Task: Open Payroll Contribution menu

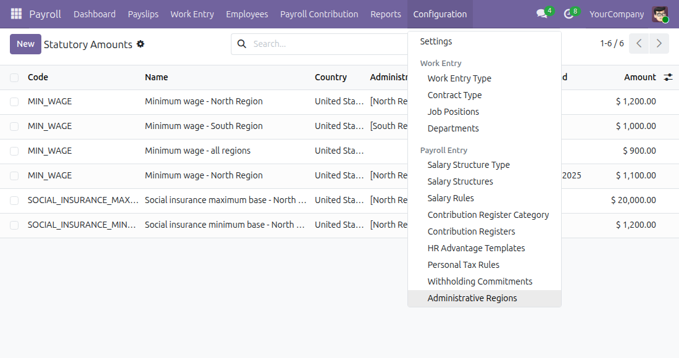Action: pos(319,14)
